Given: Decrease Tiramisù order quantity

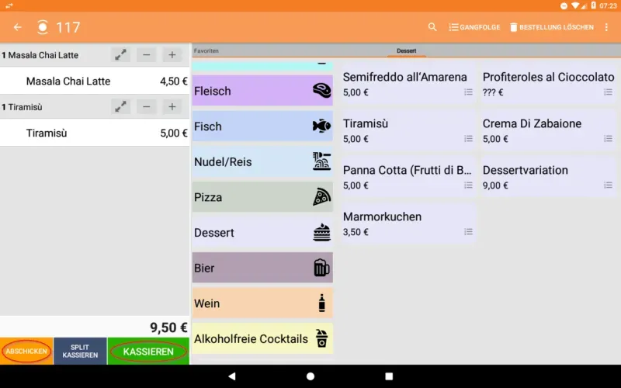Looking at the screenshot, I should (x=146, y=106).
